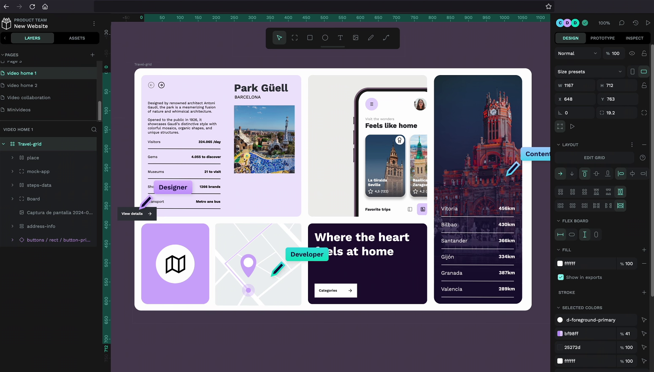Open the version history icon

click(x=635, y=23)
